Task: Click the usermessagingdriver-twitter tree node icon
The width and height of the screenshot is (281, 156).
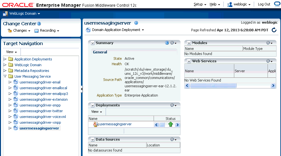Action: [x=16, y=111]
